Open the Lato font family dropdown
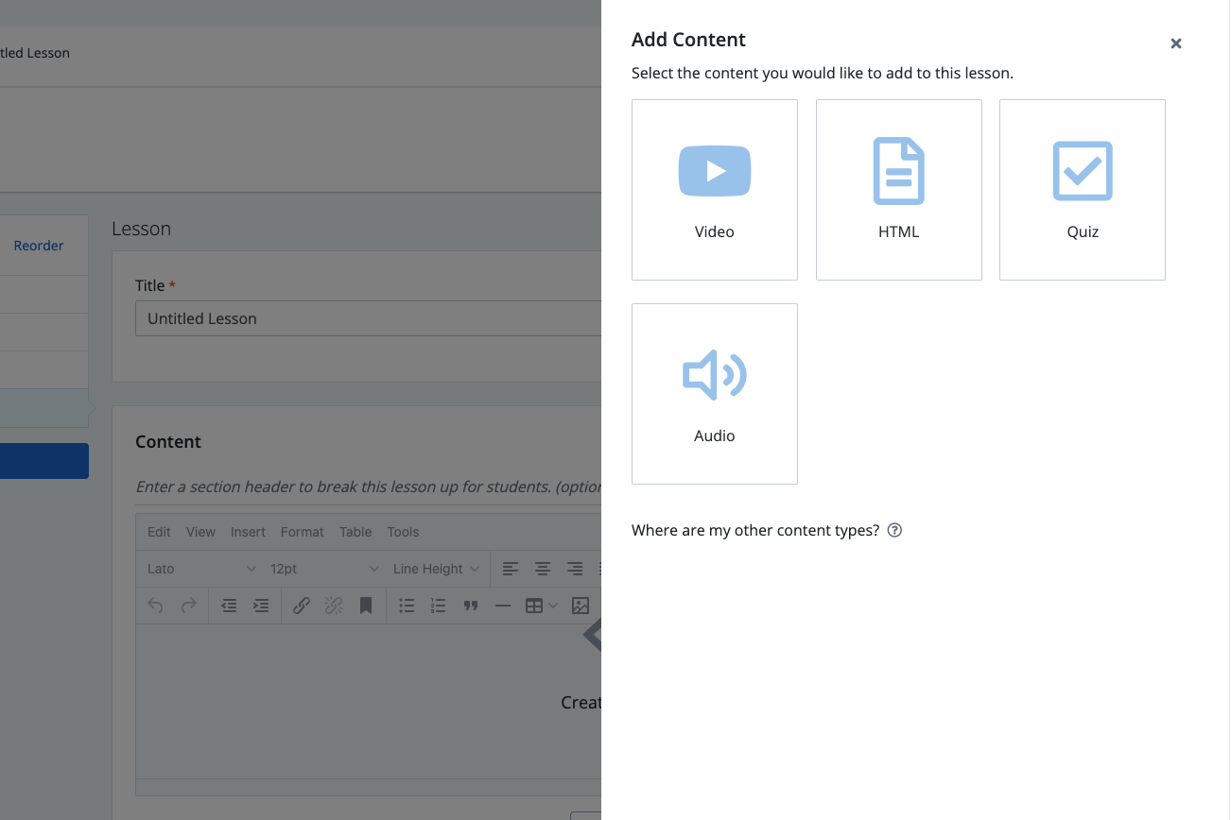Image resolution: width=1231 pixels, height=820 pixels. point(201,569)
